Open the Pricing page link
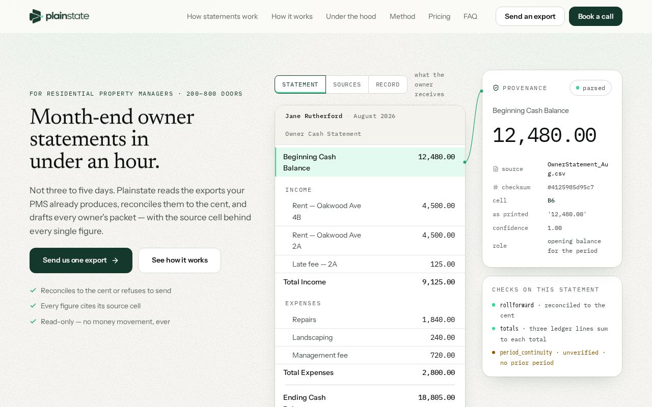 pos(439,16)
